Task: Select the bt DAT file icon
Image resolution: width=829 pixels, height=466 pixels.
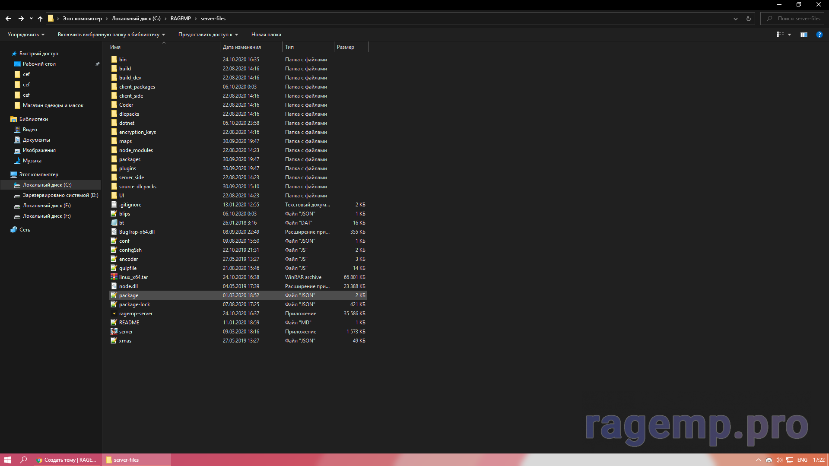Action: (114, 223)
